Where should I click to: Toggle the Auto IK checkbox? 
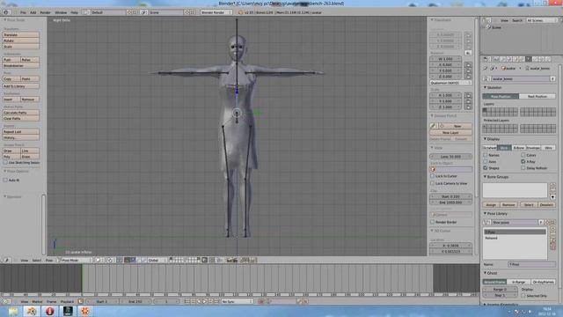[x=5, y=180]
